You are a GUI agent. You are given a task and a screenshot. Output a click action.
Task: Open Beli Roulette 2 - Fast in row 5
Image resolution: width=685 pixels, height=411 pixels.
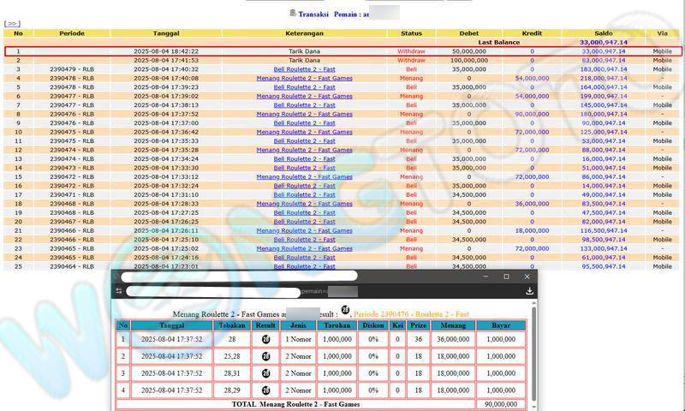[305, 87]
